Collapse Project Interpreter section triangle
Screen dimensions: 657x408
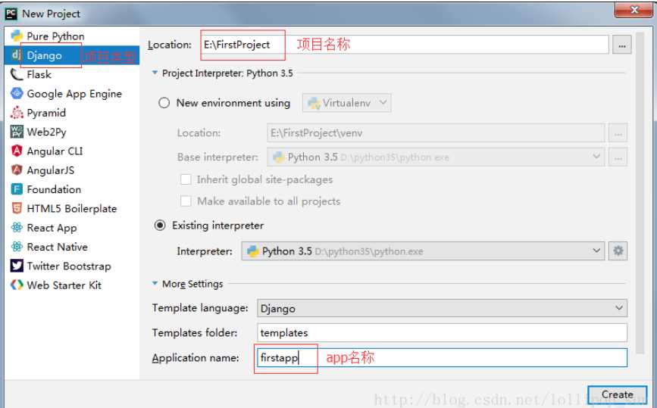point(155,73)
